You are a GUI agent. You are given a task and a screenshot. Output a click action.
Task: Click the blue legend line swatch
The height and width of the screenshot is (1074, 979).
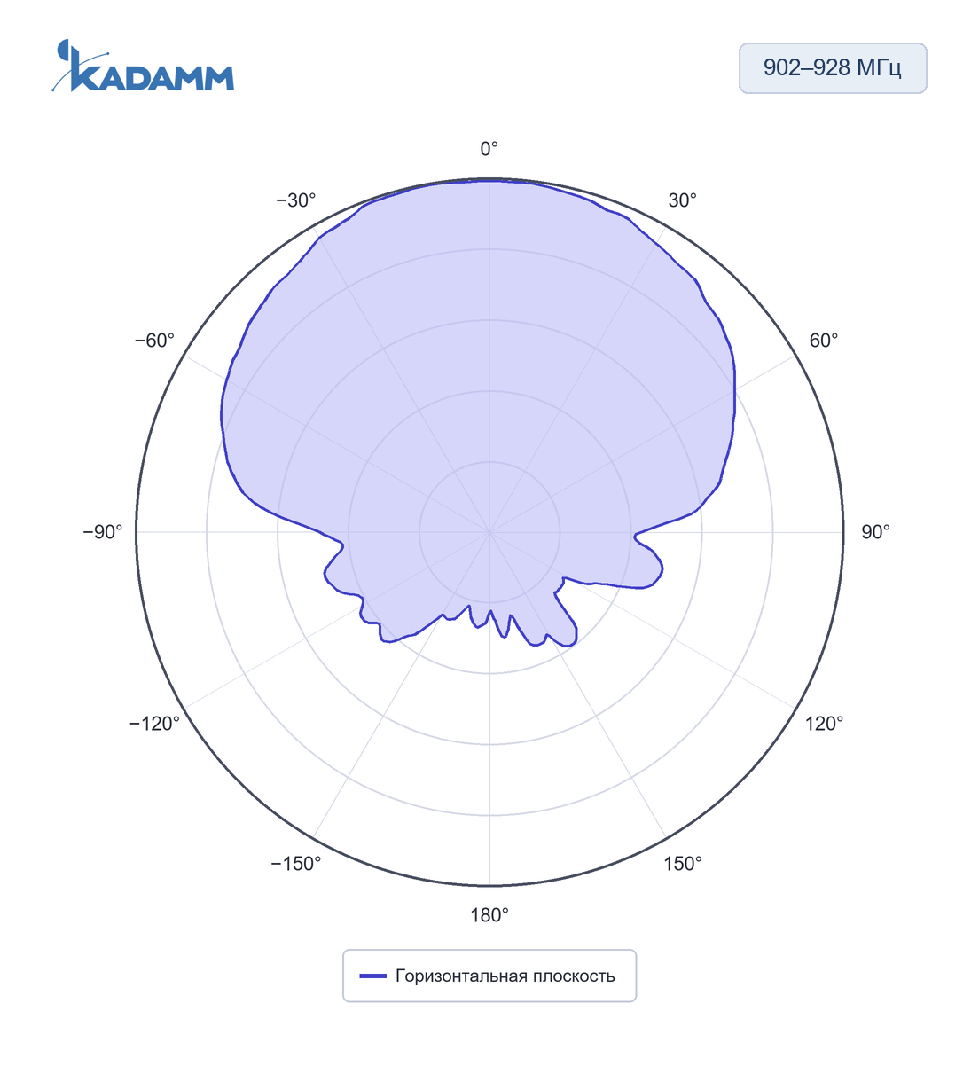click(372, 976)
